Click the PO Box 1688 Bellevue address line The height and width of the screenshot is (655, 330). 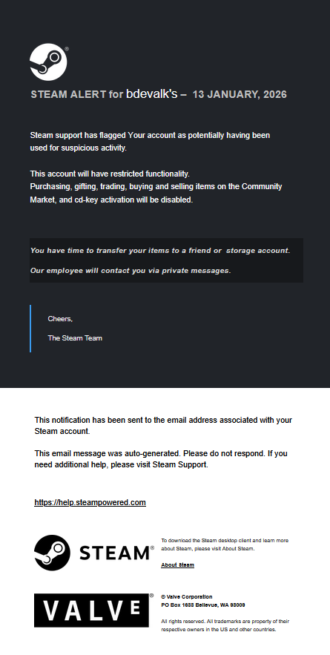(203, 605)
